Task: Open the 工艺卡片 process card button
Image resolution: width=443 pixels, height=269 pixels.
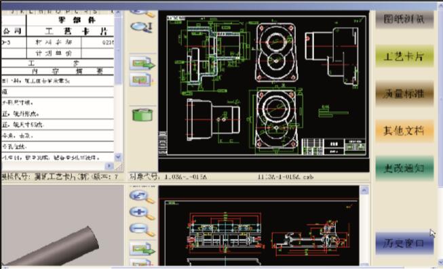Action: pyautogui.click(x=404, y=56)
